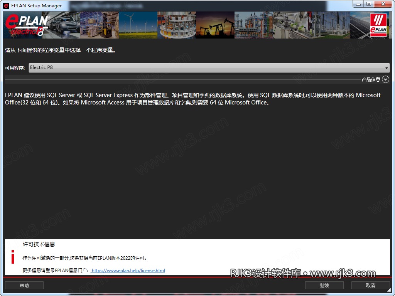395x296 pixels.
Task: Click the 许可技术信息 heading
Action: pyautogui.click(x=39, y=244)
